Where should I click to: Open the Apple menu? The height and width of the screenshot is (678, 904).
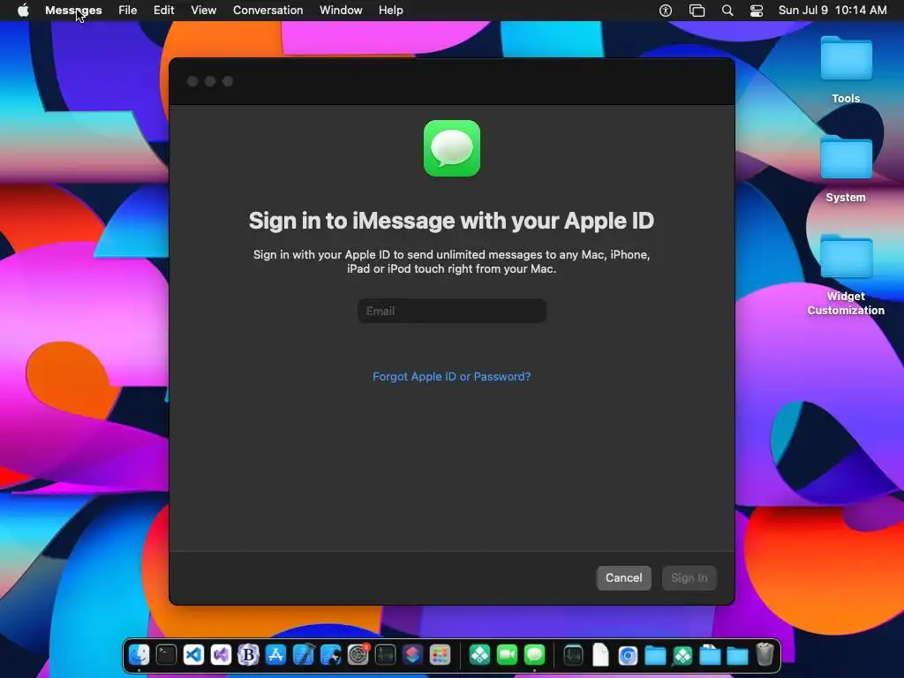tap(23, 11)
